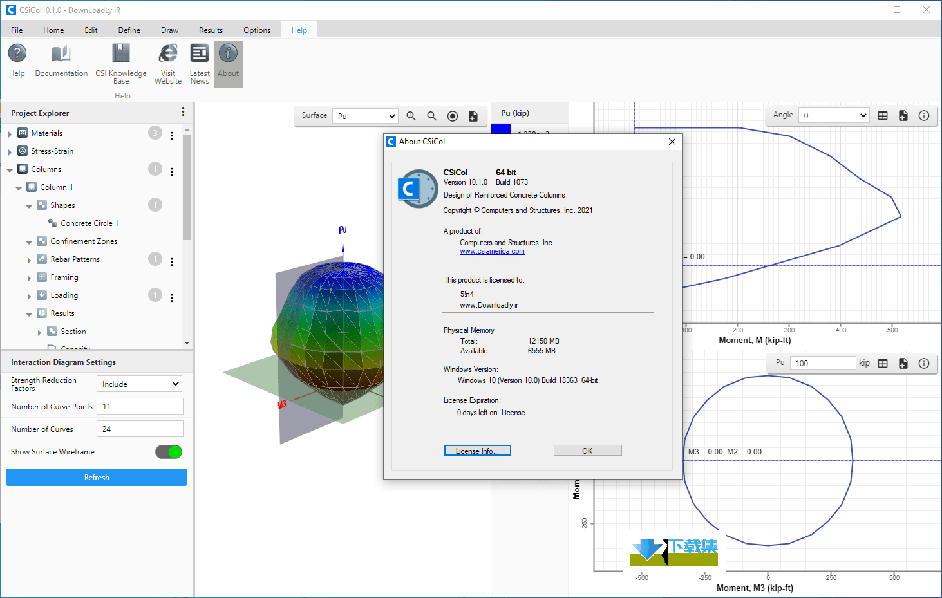
Task: Open the Surface dropdown
Action: [365, 116]
